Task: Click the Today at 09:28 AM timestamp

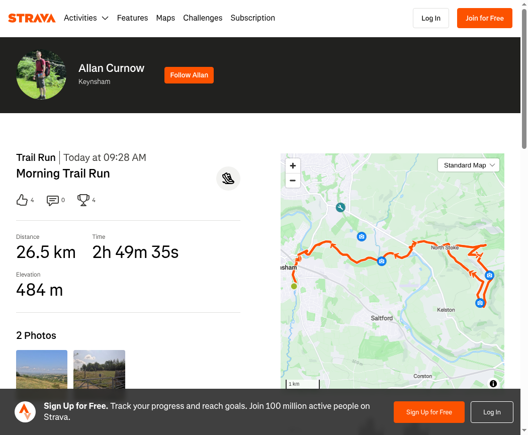Action: click(105, 157)
